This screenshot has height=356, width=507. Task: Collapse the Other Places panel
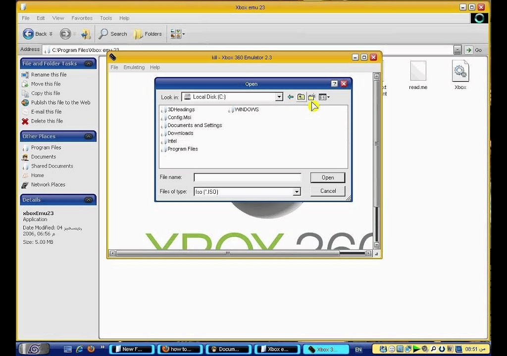88,136
